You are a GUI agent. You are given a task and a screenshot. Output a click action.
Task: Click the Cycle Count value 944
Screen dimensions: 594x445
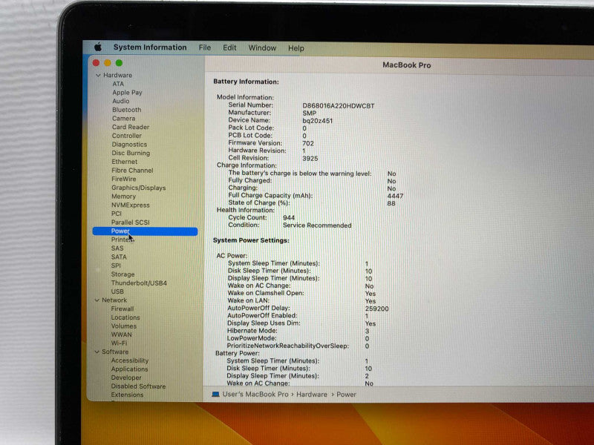289,218
